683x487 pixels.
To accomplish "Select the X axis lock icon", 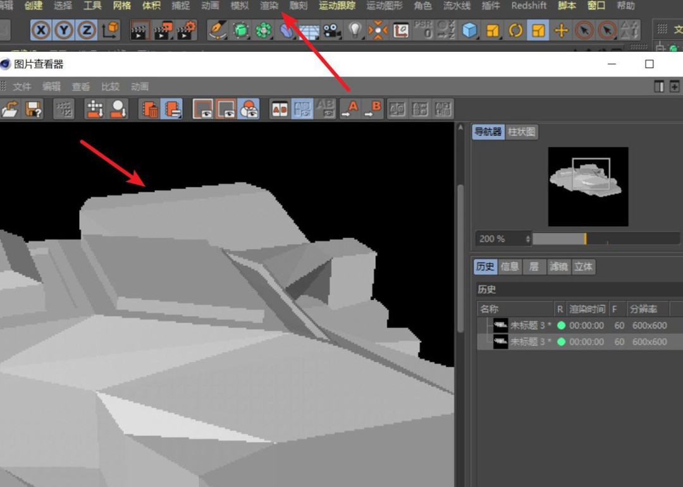I will tap(41, 30).
